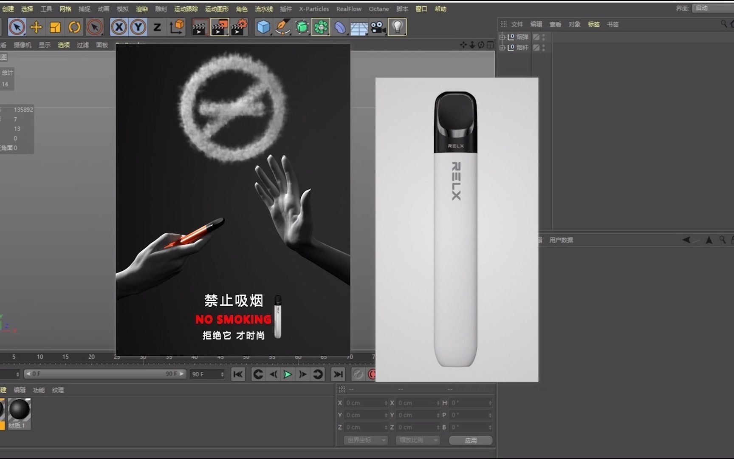Open the MoGraph cloner icon
The image size is (734, 459).
tap(321, 27)
